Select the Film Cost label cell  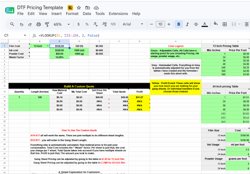19,46
